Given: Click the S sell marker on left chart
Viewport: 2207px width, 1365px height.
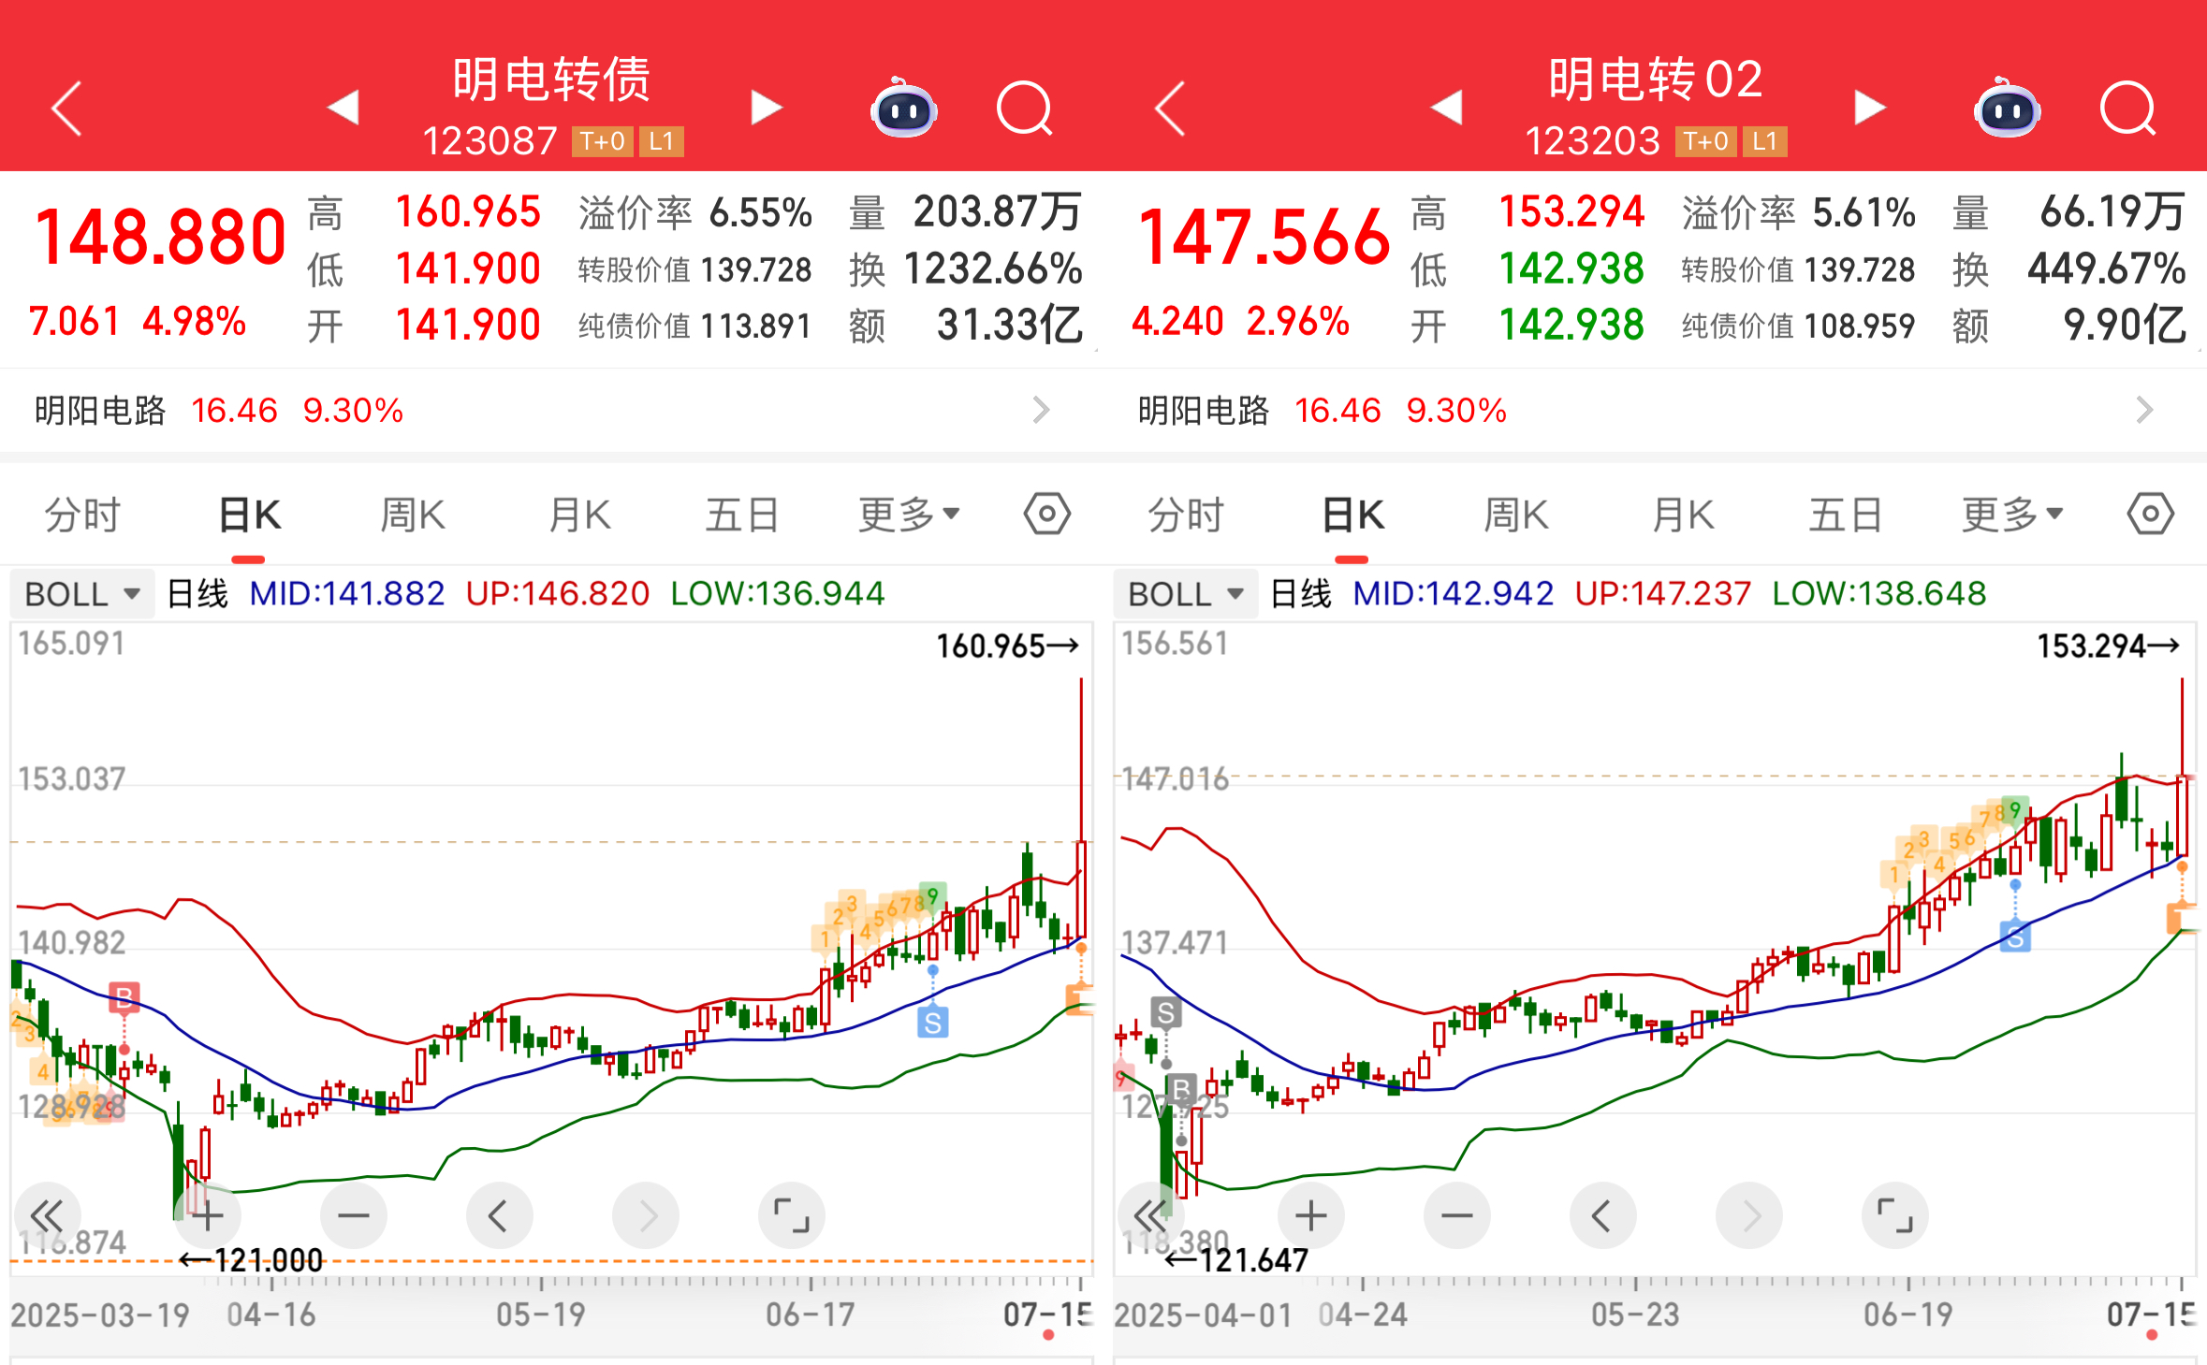Looking at the screenshot, I should pos(932,1022).
